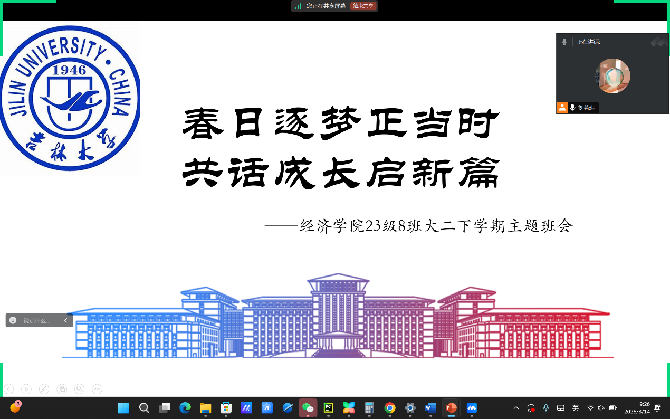Toggle the system tray microphone icon
Image resolution: width=670 pixels, height=419 pixels.
546,408
